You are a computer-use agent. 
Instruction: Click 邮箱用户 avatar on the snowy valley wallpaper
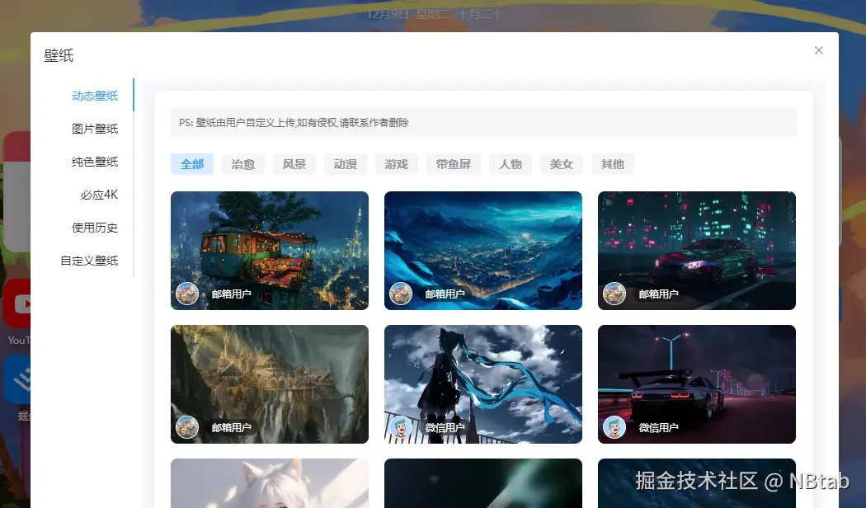click(401, 293)
